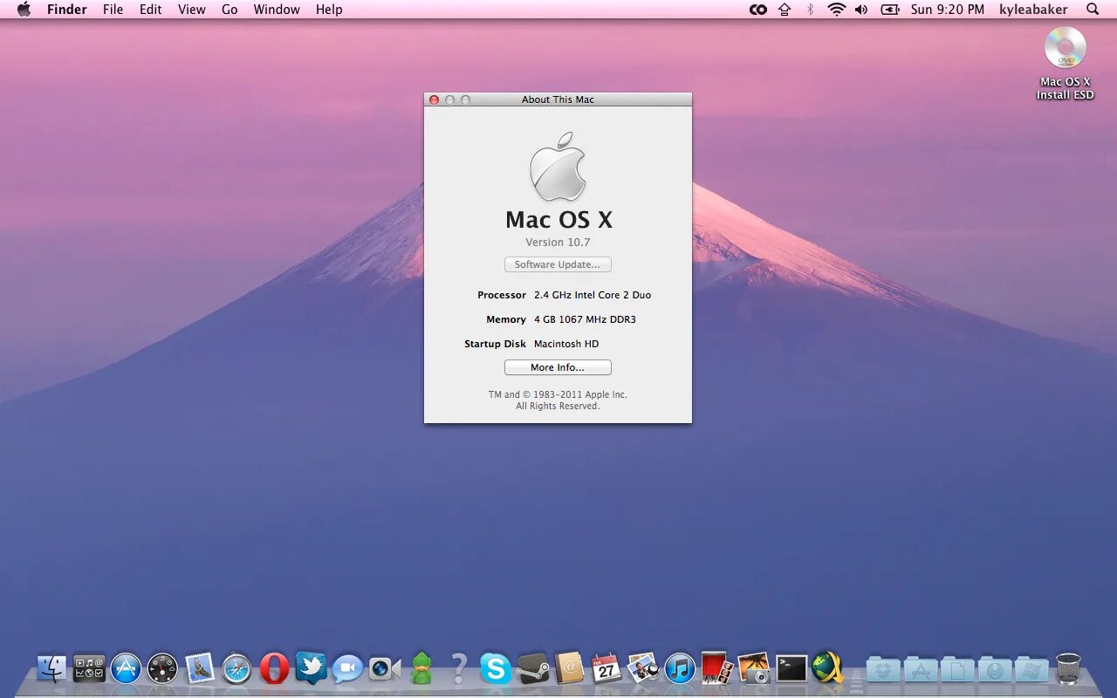Open Spotlight search magnifier

tap(1093, 10)
